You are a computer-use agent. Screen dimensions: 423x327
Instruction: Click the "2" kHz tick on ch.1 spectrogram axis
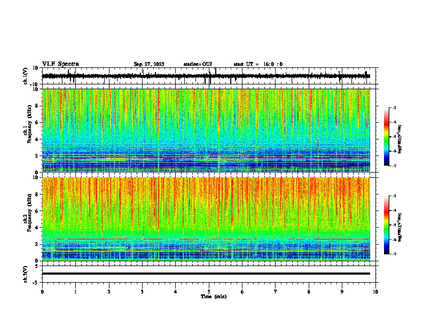(x=37, y=155)
